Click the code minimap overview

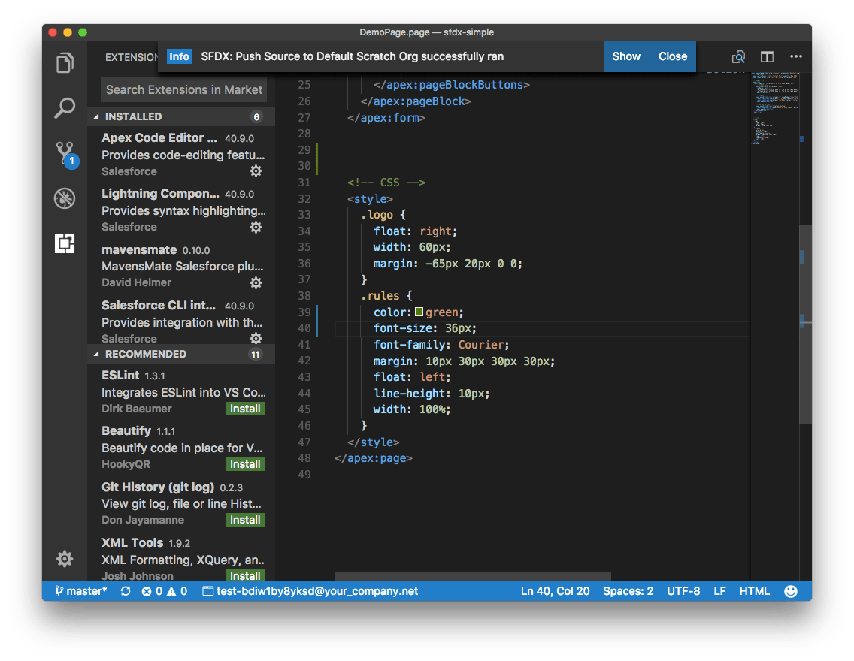pyautogui.click(x=775, y=107)
